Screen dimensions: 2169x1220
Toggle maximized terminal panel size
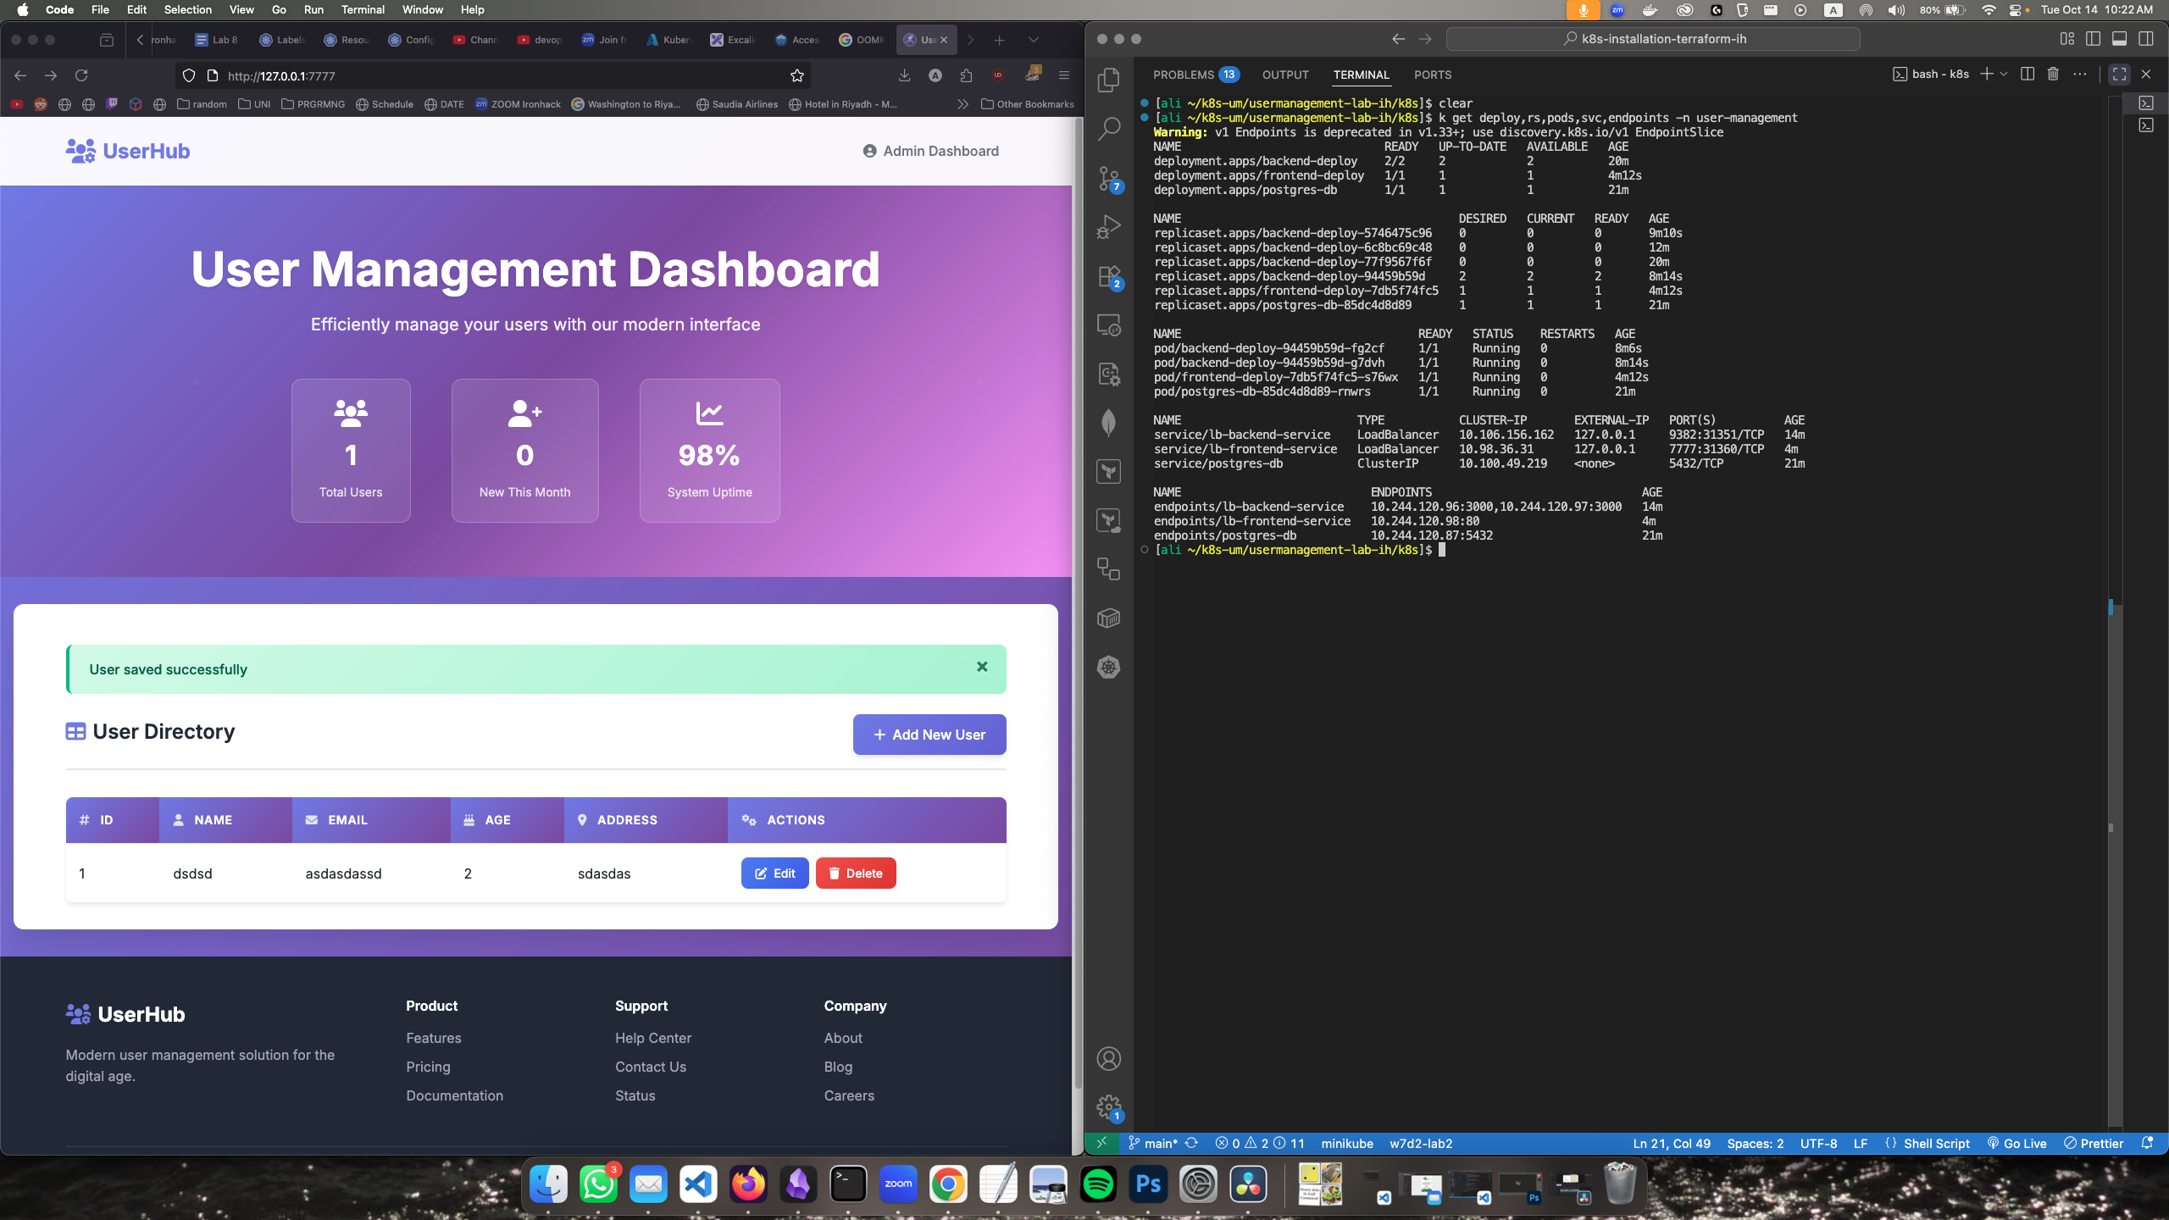(x=2119, y=75)
